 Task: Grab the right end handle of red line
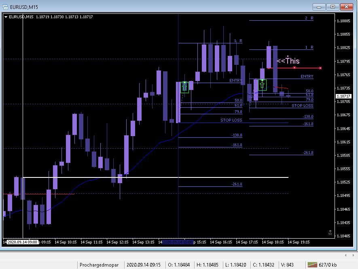point(320,68)
